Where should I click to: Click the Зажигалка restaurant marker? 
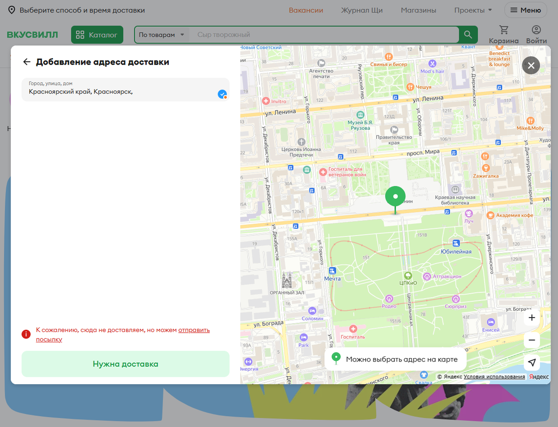[x=486, y=167]
